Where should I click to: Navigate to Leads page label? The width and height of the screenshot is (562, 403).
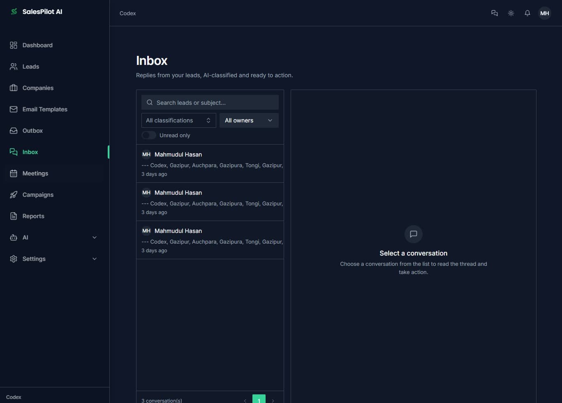[31, 67]
